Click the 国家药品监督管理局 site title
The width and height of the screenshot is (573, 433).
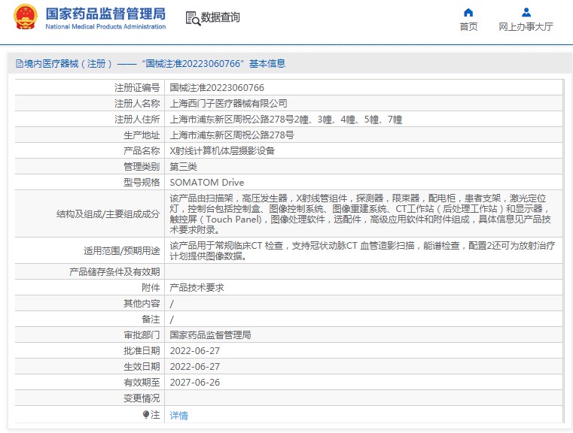105,14
